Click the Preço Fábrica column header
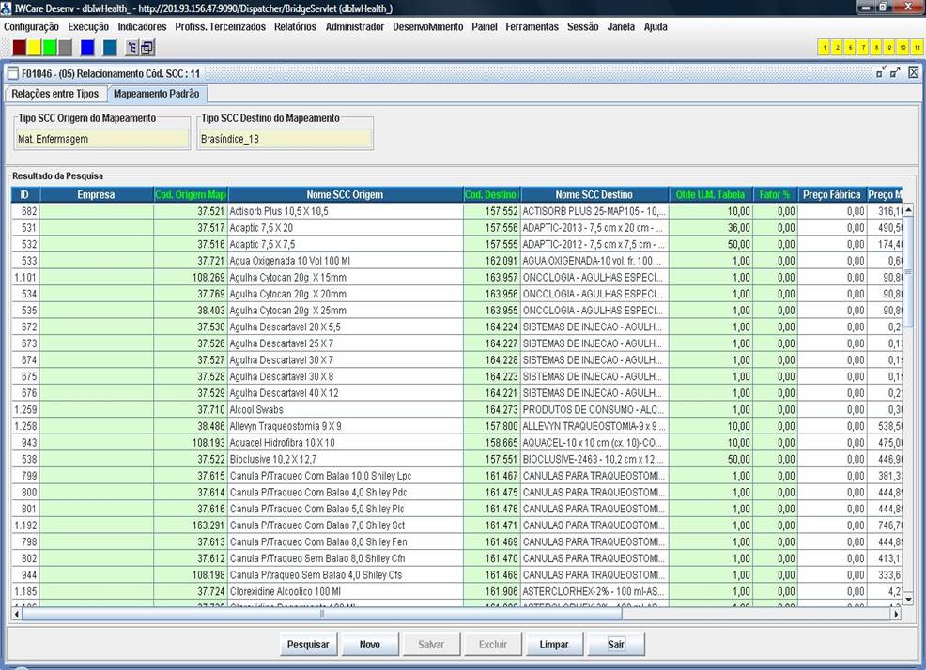 point(831,195)
